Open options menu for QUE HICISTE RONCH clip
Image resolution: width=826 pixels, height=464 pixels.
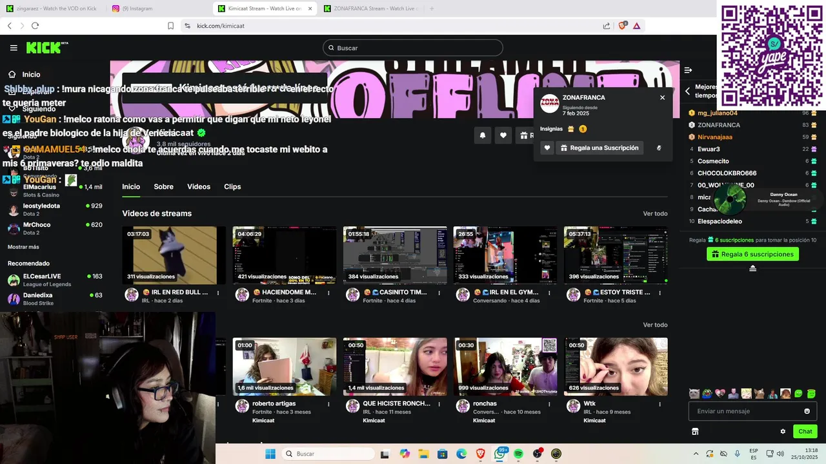439,404
